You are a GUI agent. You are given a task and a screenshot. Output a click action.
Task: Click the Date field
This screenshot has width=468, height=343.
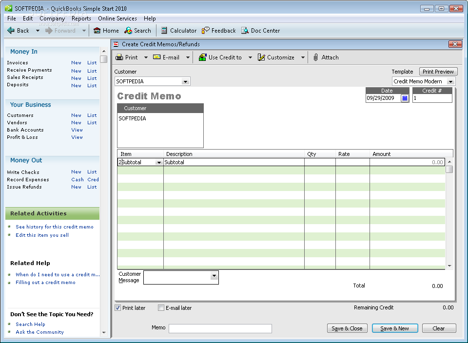[383, 98]
